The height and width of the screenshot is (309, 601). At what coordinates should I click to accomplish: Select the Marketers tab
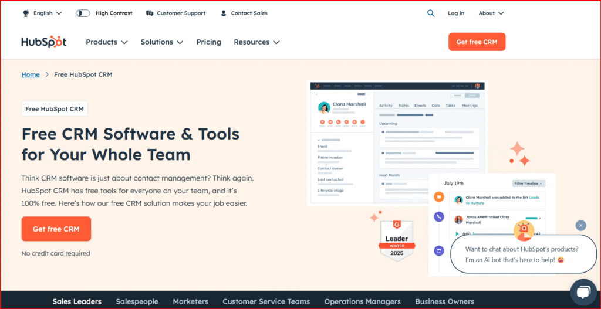(191, 301)
